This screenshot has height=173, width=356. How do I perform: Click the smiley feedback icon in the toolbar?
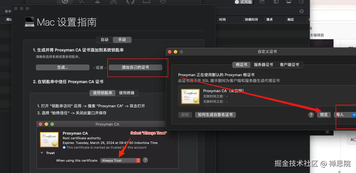(163, 2)
